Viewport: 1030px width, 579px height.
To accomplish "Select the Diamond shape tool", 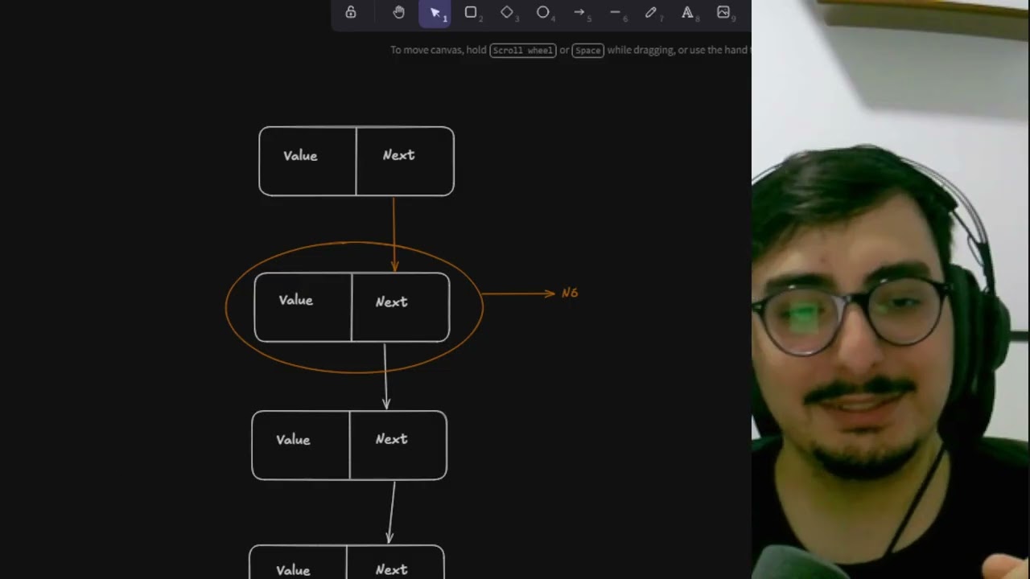I will (x=507, y=12).
